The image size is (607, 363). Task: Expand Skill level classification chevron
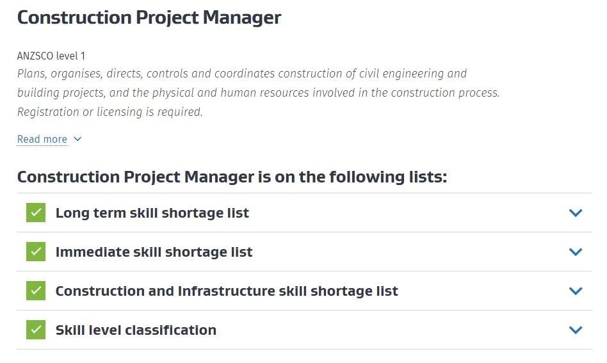pos(576,330)
